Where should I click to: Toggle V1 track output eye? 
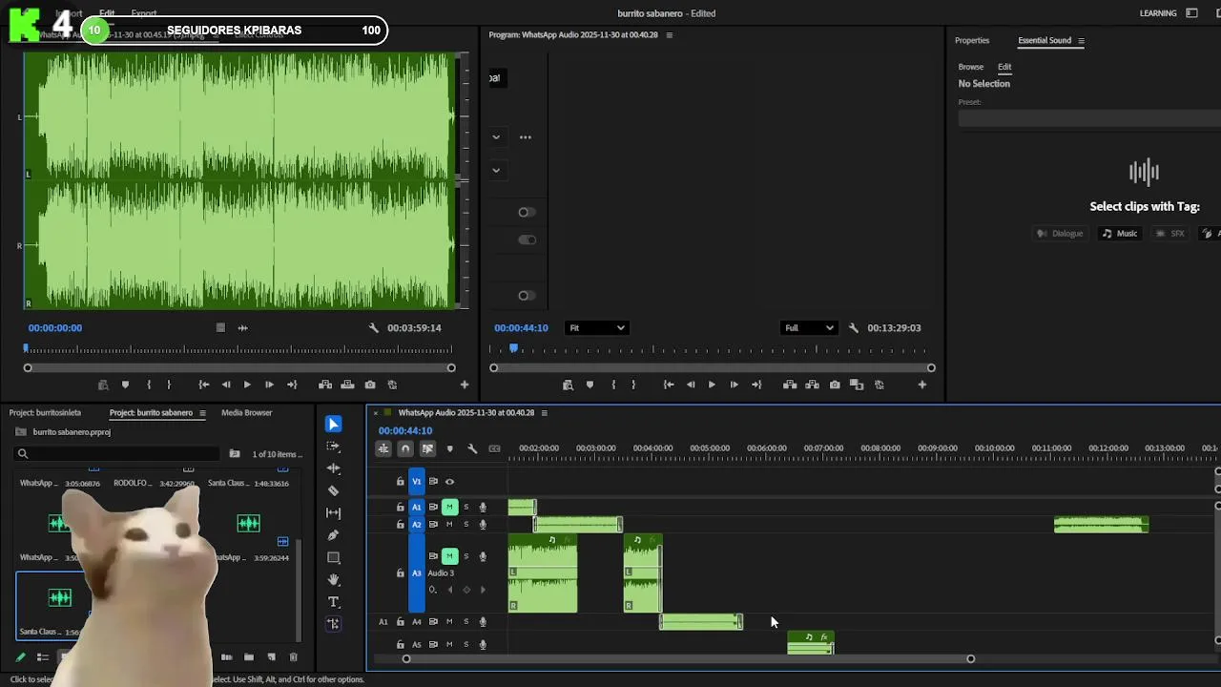[449, 482]
